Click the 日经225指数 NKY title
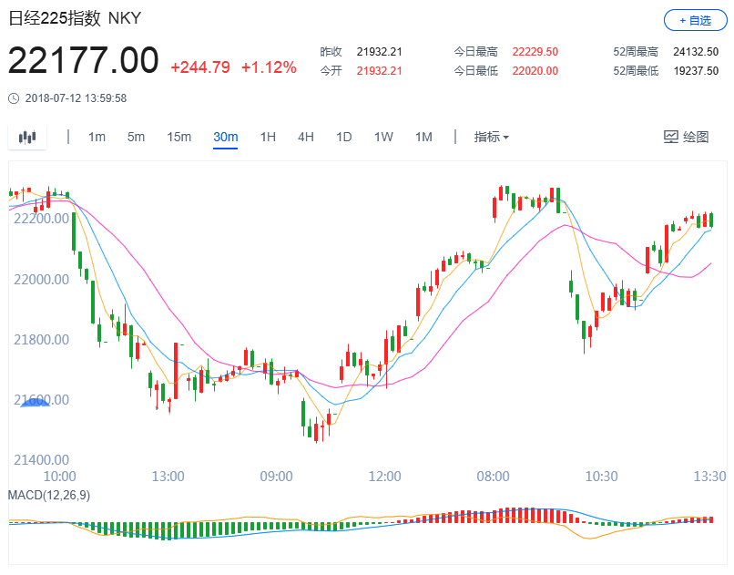 75,18
